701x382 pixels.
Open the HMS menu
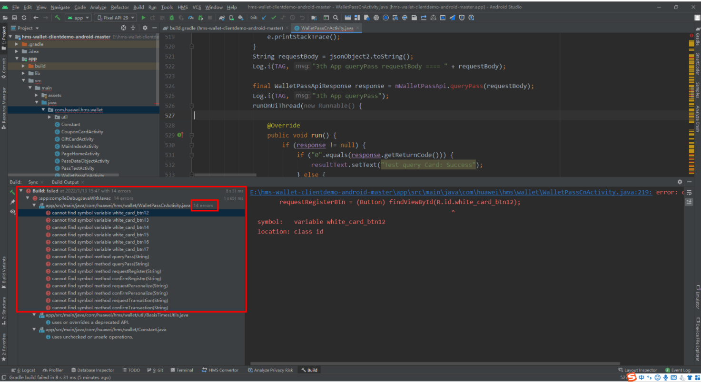pyautogui.click(x=183, y=7)
